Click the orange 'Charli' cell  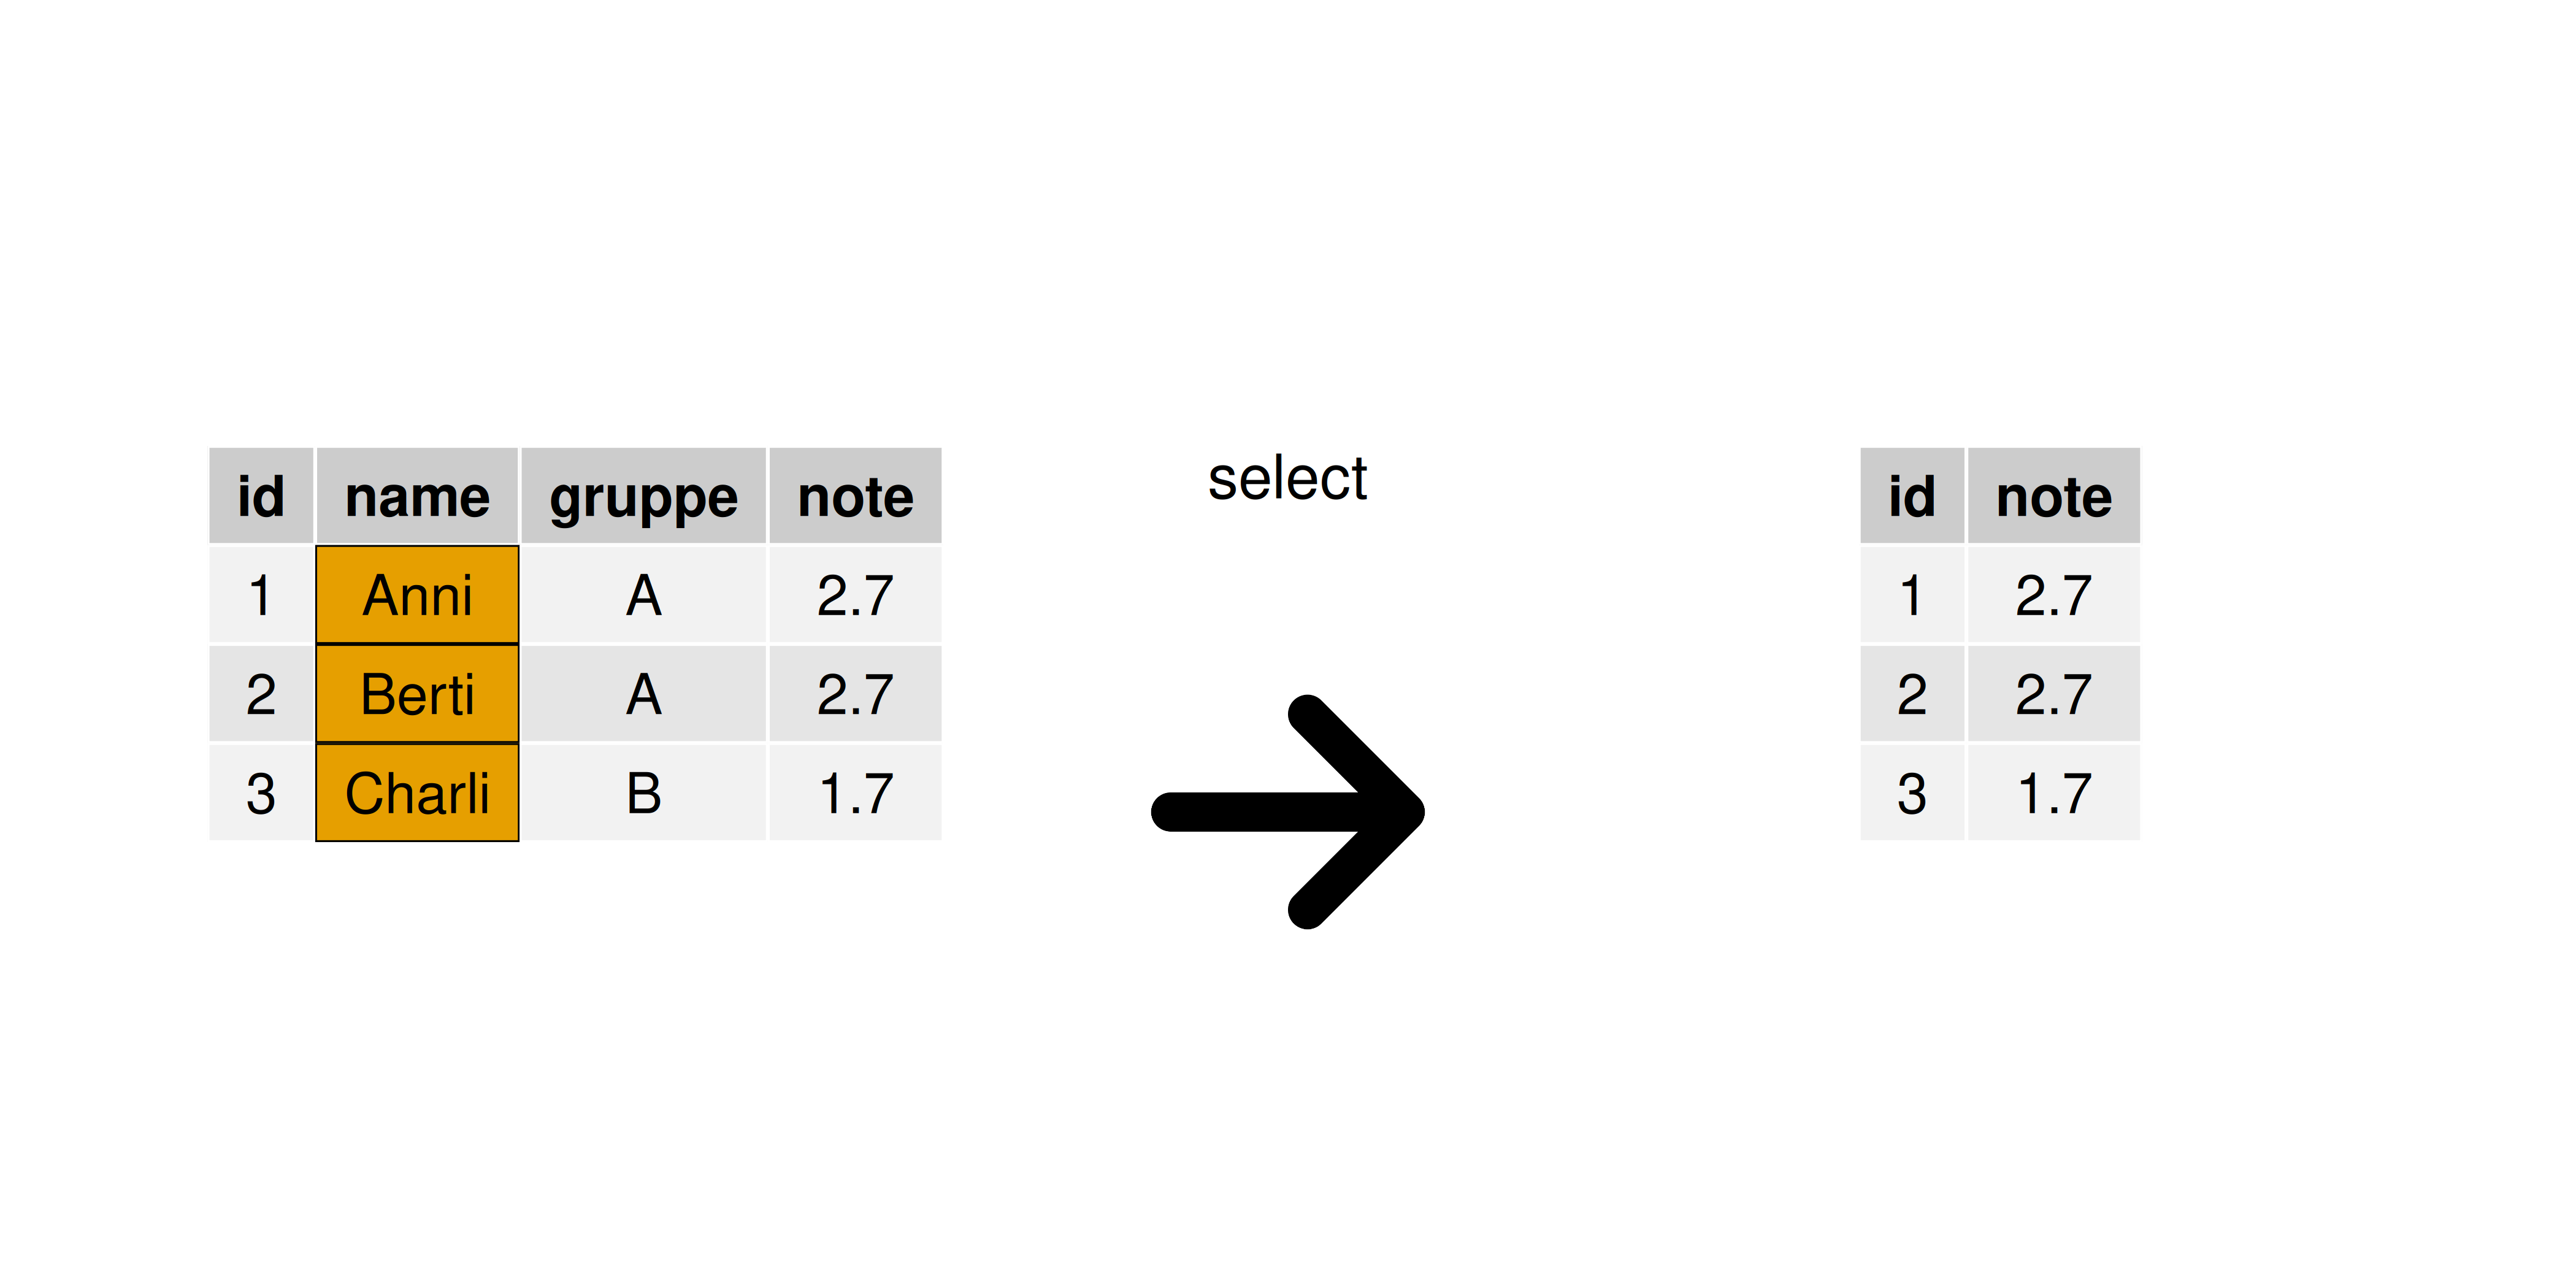click(417, 793)
